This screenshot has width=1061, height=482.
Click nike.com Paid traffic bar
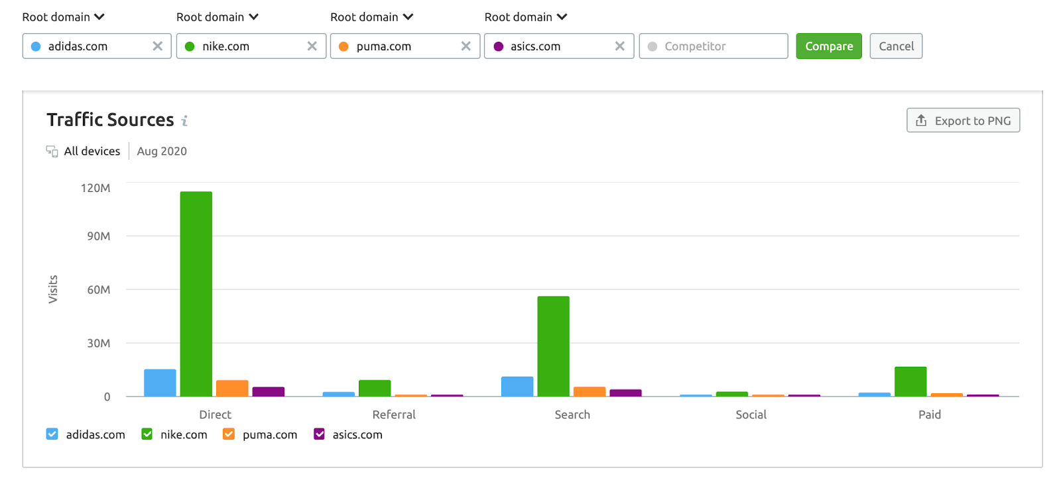click(910, 382)
